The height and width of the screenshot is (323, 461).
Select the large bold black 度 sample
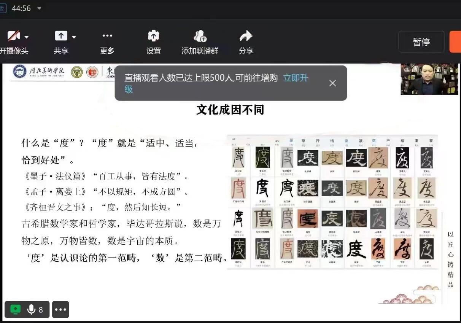tap(356, 249)
